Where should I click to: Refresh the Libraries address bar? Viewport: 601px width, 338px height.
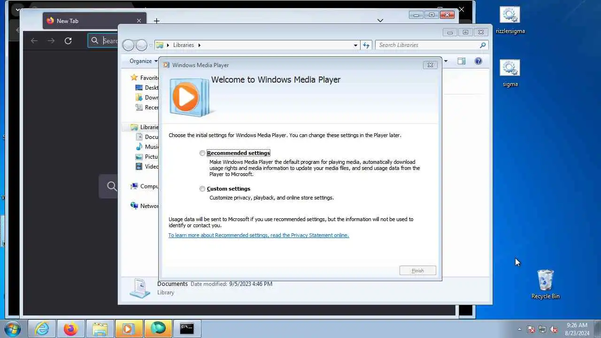pos(366,45)
